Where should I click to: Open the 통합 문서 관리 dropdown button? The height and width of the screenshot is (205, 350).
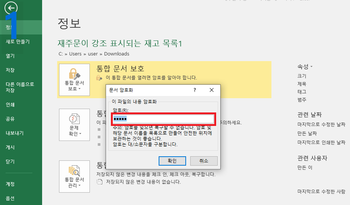click(x=74, y=177)
